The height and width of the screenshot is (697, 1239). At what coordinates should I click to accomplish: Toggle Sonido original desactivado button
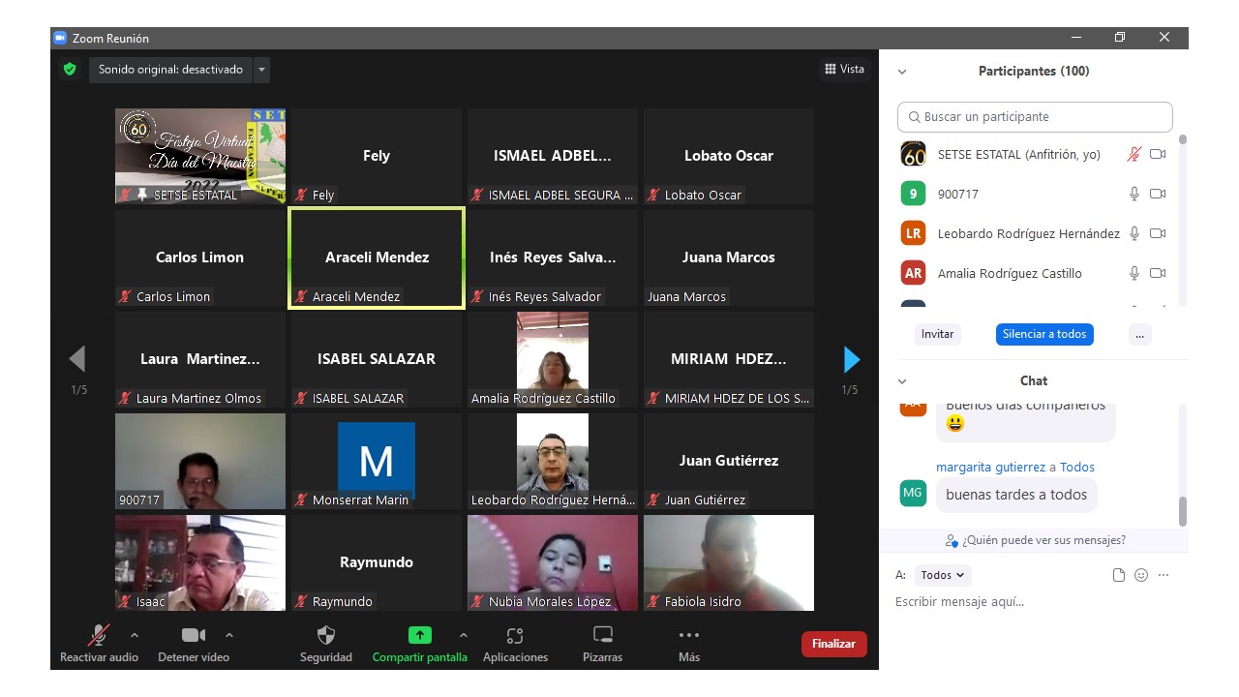170,70
